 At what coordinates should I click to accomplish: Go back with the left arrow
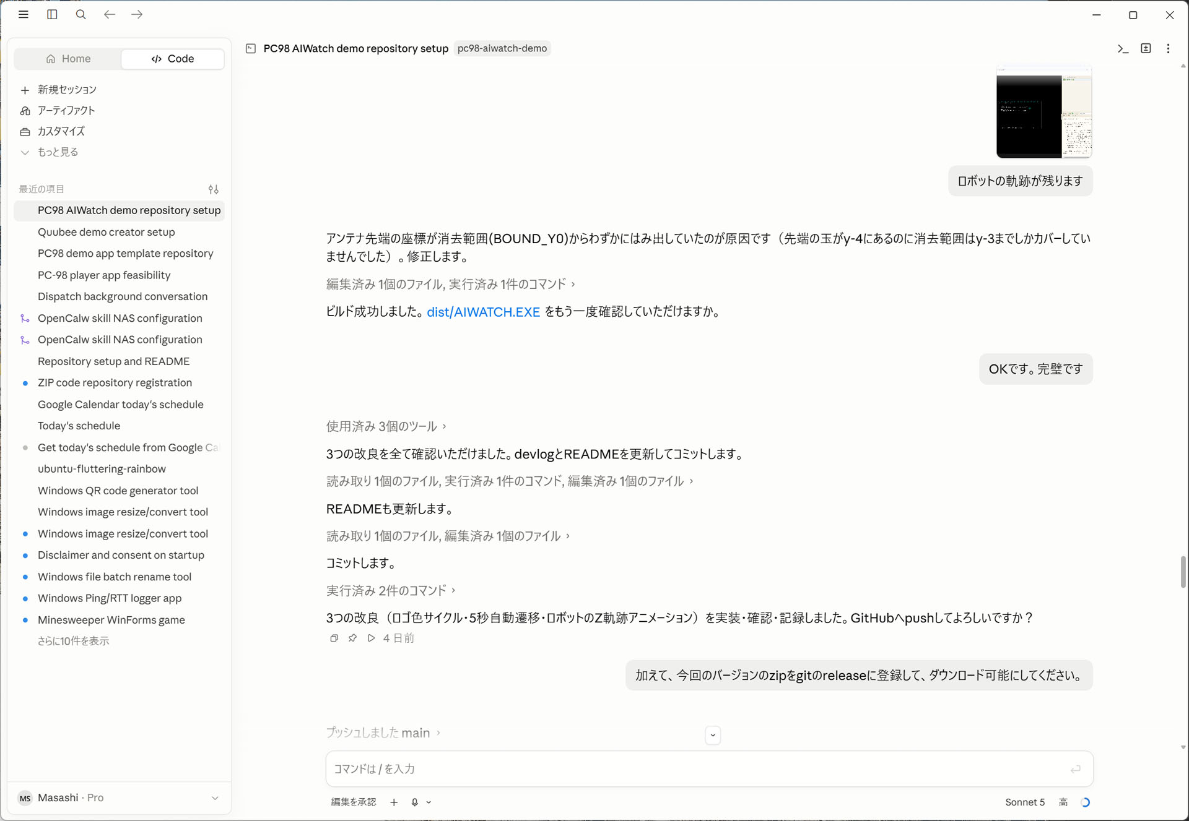tap(109, 14)
